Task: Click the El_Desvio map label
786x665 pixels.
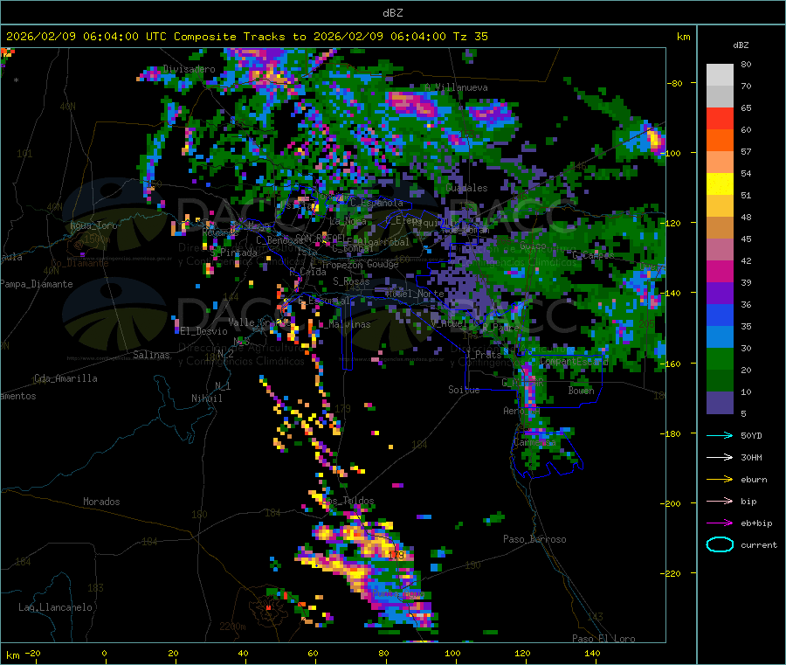Action: (x=203, y=331)
